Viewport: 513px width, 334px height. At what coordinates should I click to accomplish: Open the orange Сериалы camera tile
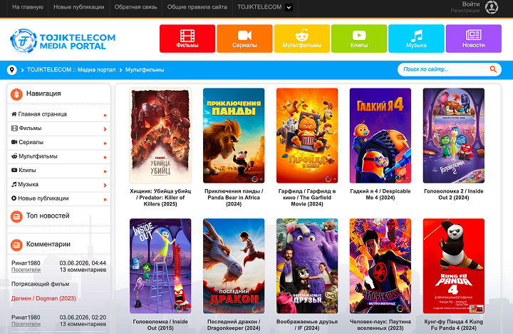(x=244, y=39)
